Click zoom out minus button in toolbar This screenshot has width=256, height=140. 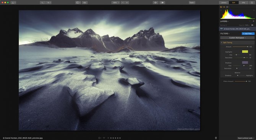tap(123, 3)
